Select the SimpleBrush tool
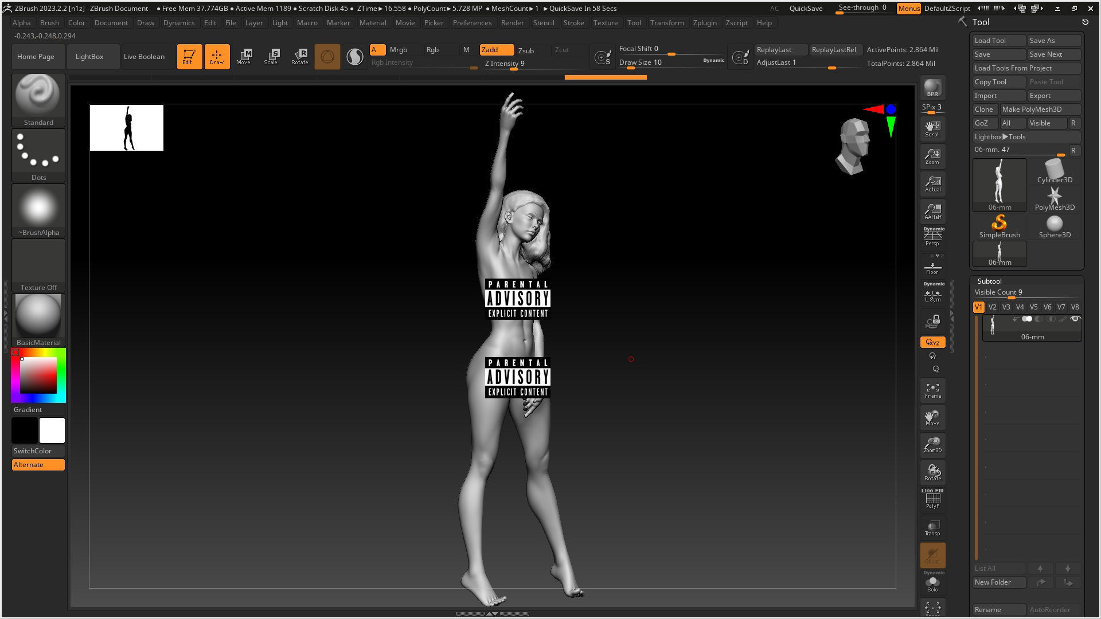 [1000, 226]
